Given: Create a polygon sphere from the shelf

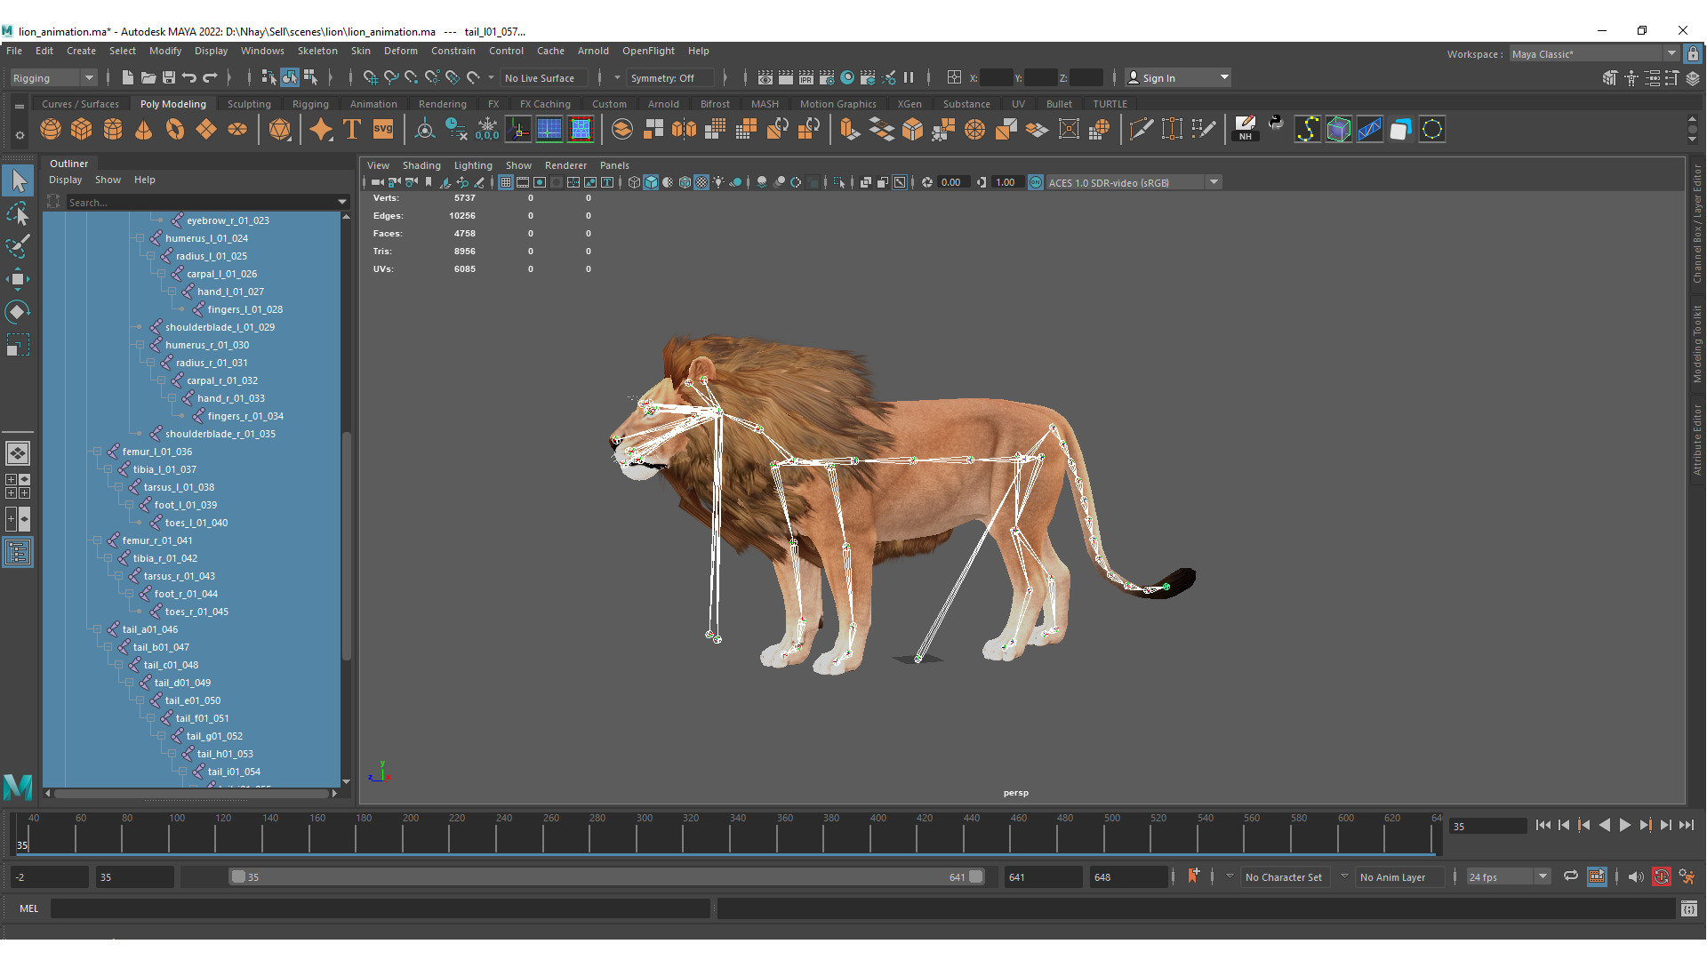Looking at the screenshot, I should [51, 130].
